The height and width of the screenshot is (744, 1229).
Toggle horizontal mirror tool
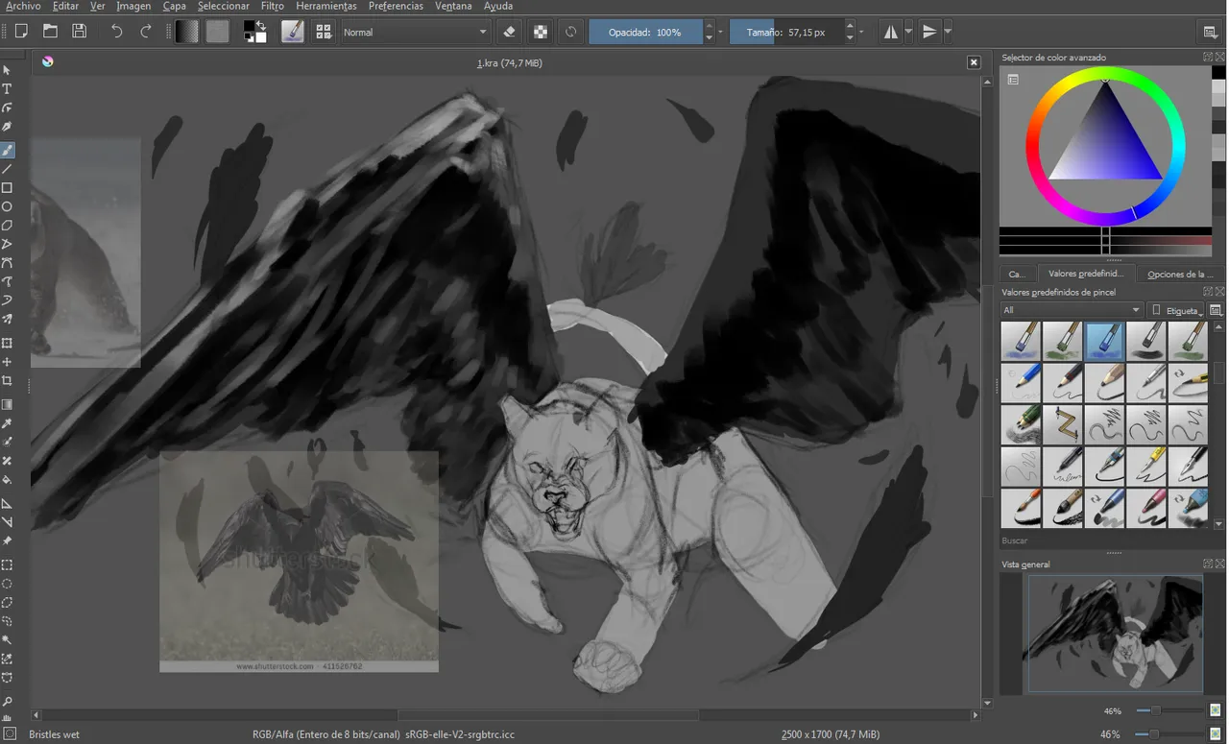tap(891, 32)
